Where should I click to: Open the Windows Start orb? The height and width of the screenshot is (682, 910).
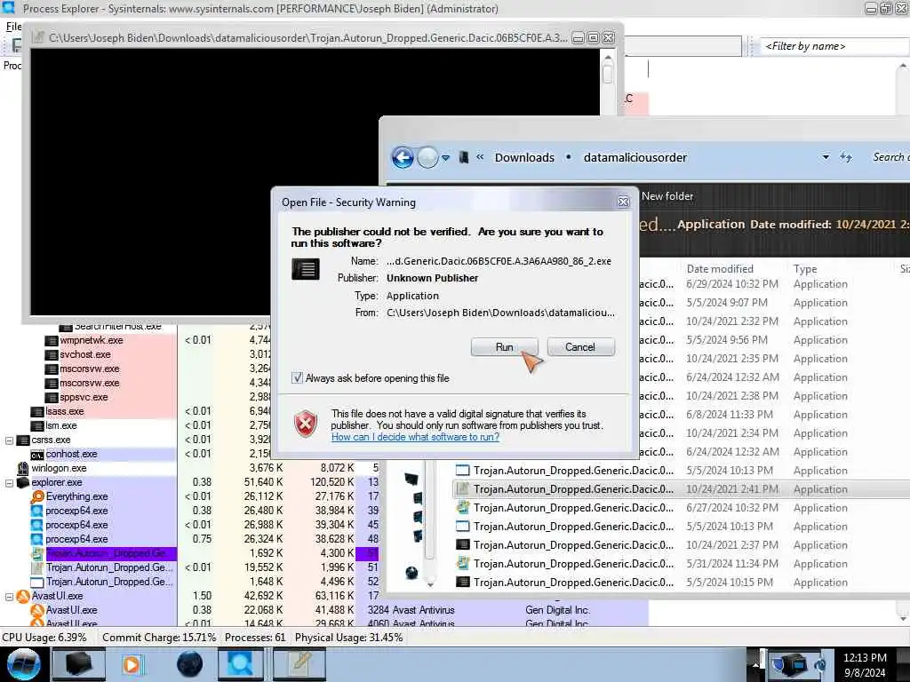23,664
